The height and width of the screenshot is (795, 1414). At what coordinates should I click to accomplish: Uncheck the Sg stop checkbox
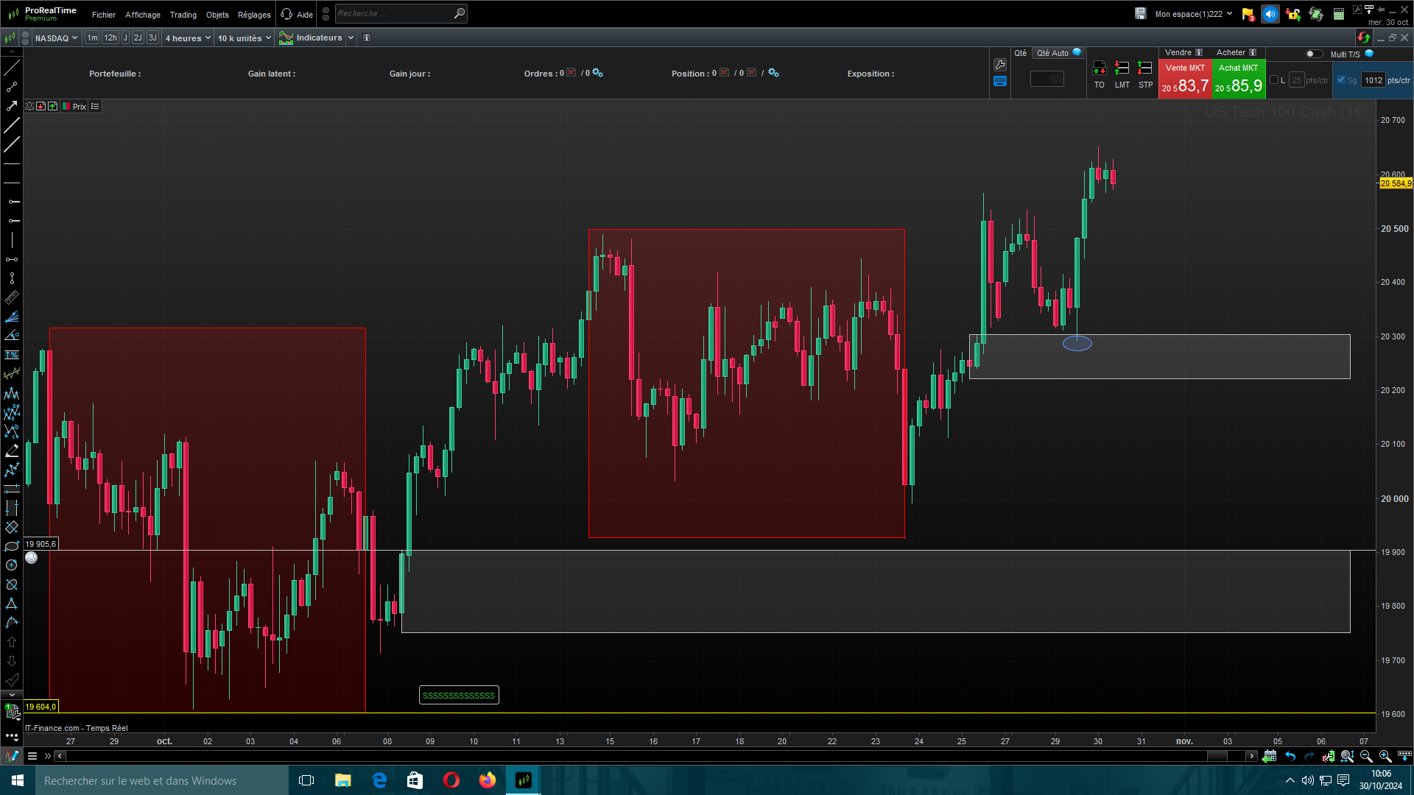click(x=1340, y=80)
